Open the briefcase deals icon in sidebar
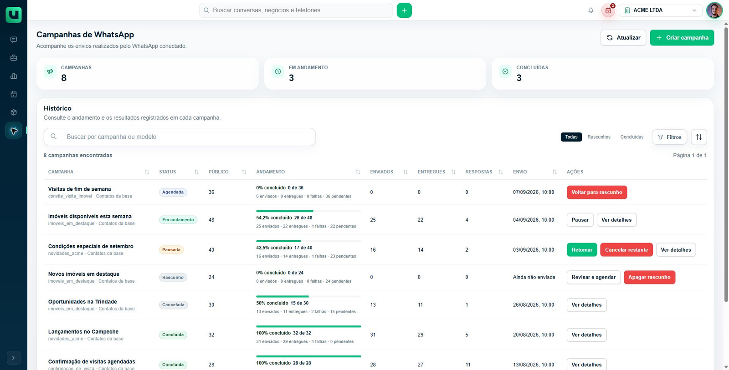This screenshot has height=370, width=729. pos(14,58)
